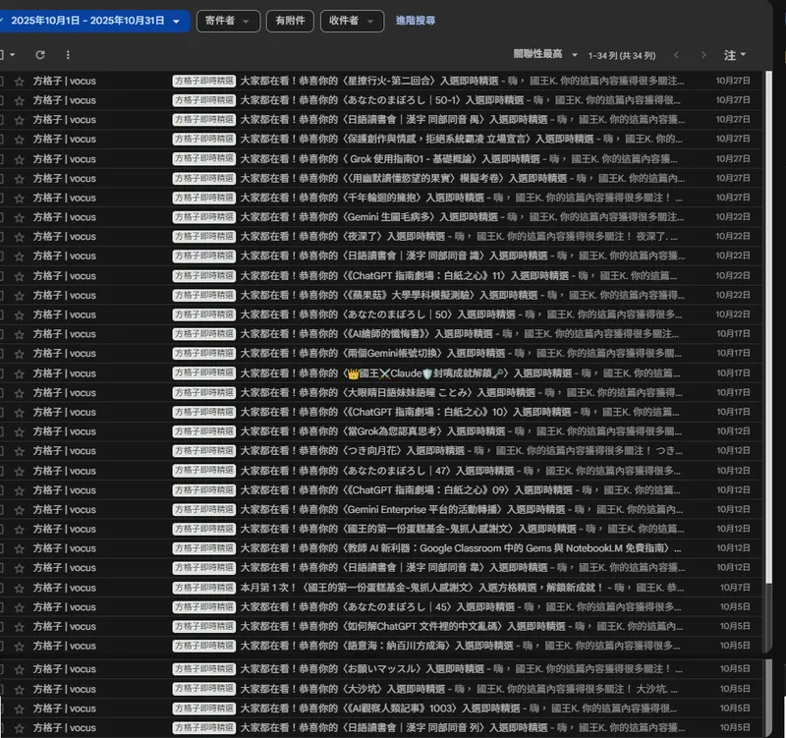Viewport: 786px width, 738px height.
Task: Star the 星撩行火 email
Action: point(19,82)
